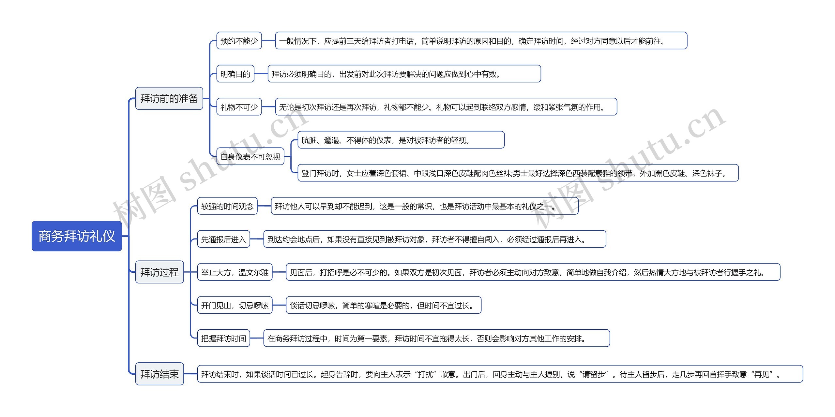Select the text 肮脏、邋遢、不得体的仪表
The width and height of the screenshot is (835, 417).
tap(401, 140)
